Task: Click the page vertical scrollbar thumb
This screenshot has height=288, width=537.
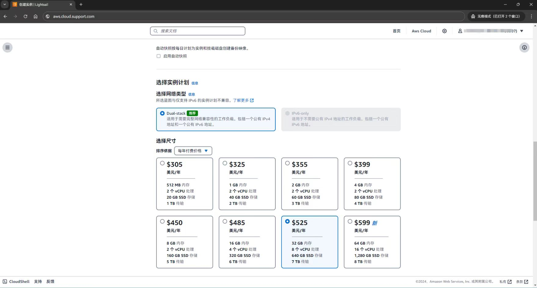Action: (535, 181)
